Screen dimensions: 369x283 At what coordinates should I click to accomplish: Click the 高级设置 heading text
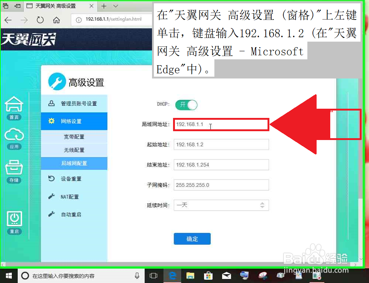coord(86,83)
